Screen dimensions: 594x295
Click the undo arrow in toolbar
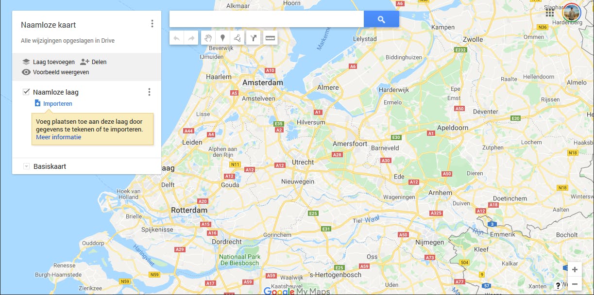click(176, 38)
